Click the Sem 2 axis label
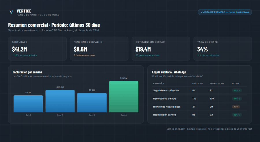 [x=60, y=115]
